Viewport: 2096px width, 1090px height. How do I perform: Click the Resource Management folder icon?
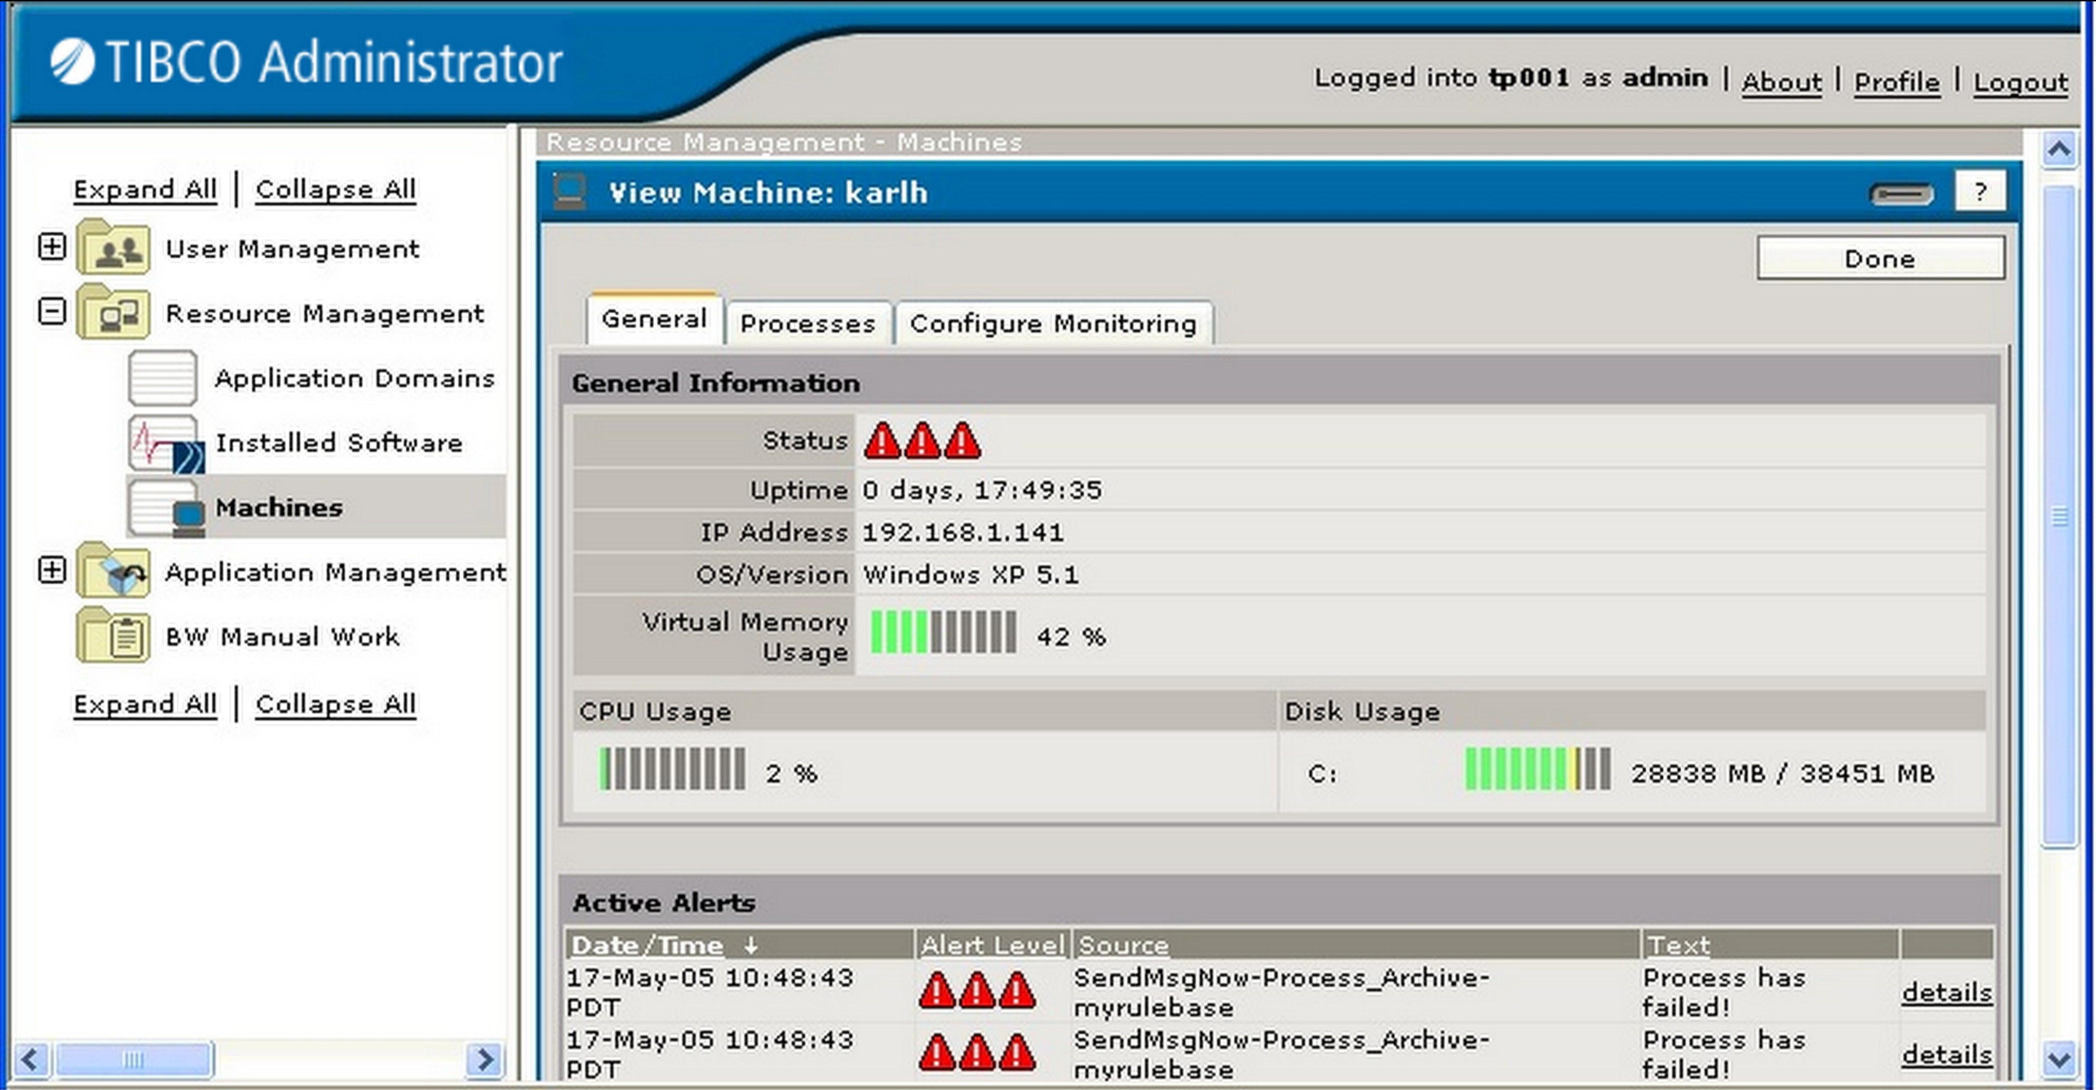113,312
